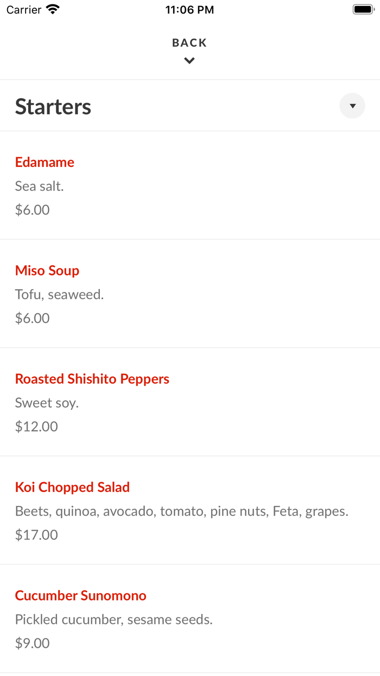The width and height of the screenshot is (380, 676).
Task: Open the Koi Chopped Salad item
Action: coord(72,487)
